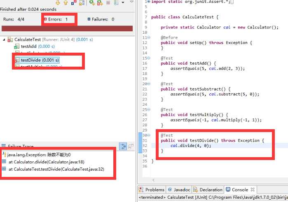The width and height of the screenshot is (288, 202).
Task: Collapse the CalculateTest tree node
Action: tap(4, 39)
